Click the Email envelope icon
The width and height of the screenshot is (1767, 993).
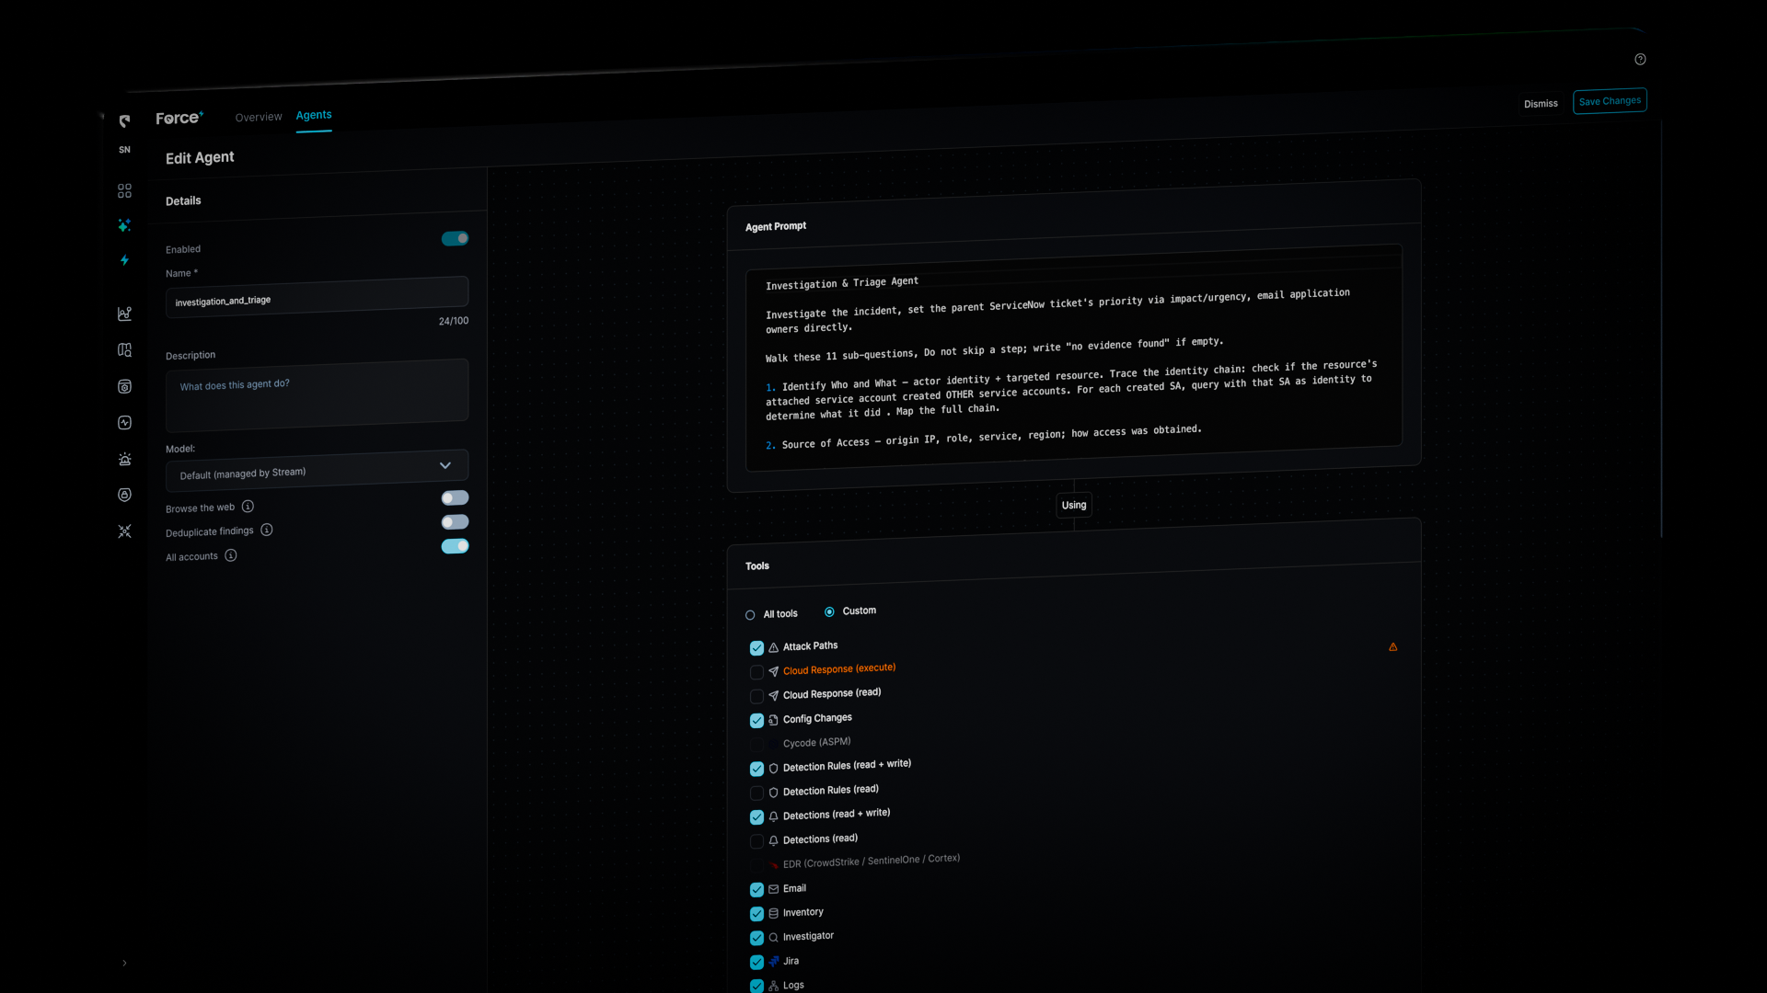[x=773, y=889]
